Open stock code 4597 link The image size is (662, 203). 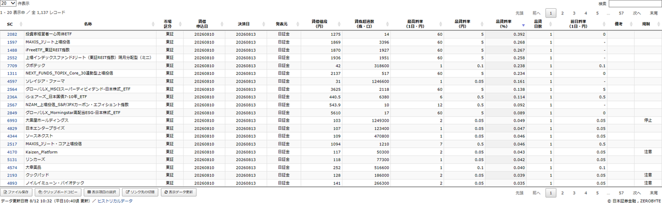point(12,81)
